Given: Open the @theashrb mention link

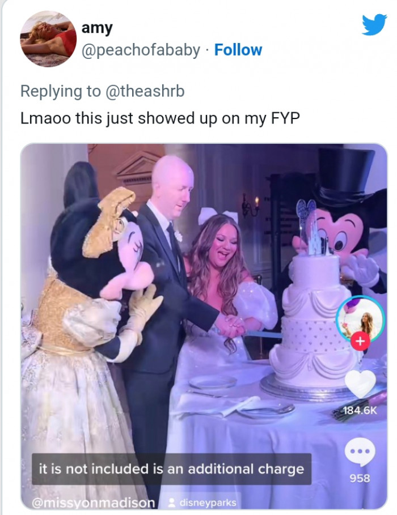Looking at the screenshot, I should (145, 91).
